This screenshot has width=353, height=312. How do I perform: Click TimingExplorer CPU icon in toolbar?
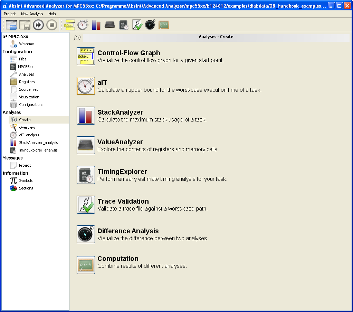pyautogui.click(x=124, y=25)
